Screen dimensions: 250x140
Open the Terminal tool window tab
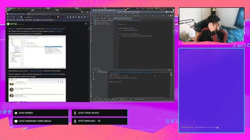(x=115, y=99)
